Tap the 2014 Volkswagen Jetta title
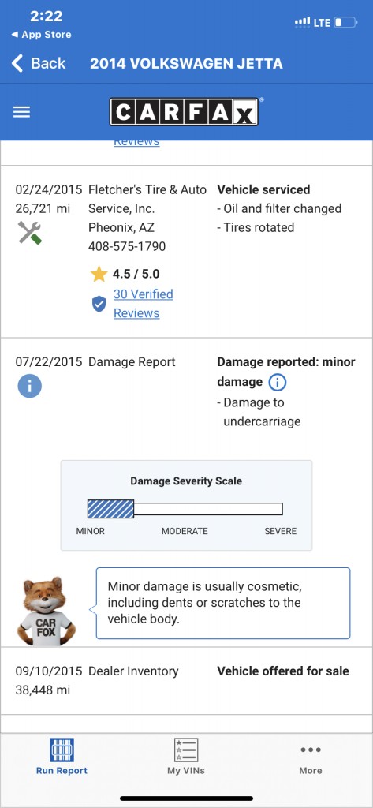This screenshot has height=808, width=373. coord(186,63)
